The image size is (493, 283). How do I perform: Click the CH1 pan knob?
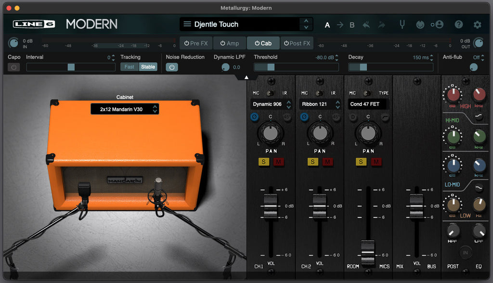point(271,133)
